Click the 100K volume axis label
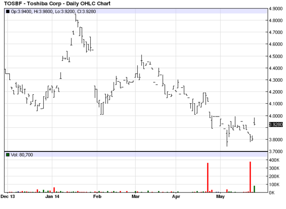This screenshot has width=286, height=209. [x=274, y=184]
